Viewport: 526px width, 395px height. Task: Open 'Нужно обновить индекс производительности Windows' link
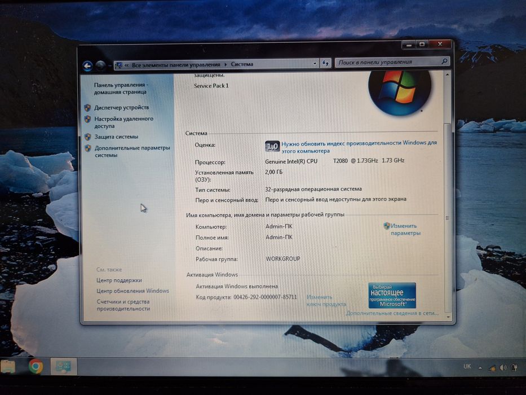pyautogui.click(x=359, y=147)
